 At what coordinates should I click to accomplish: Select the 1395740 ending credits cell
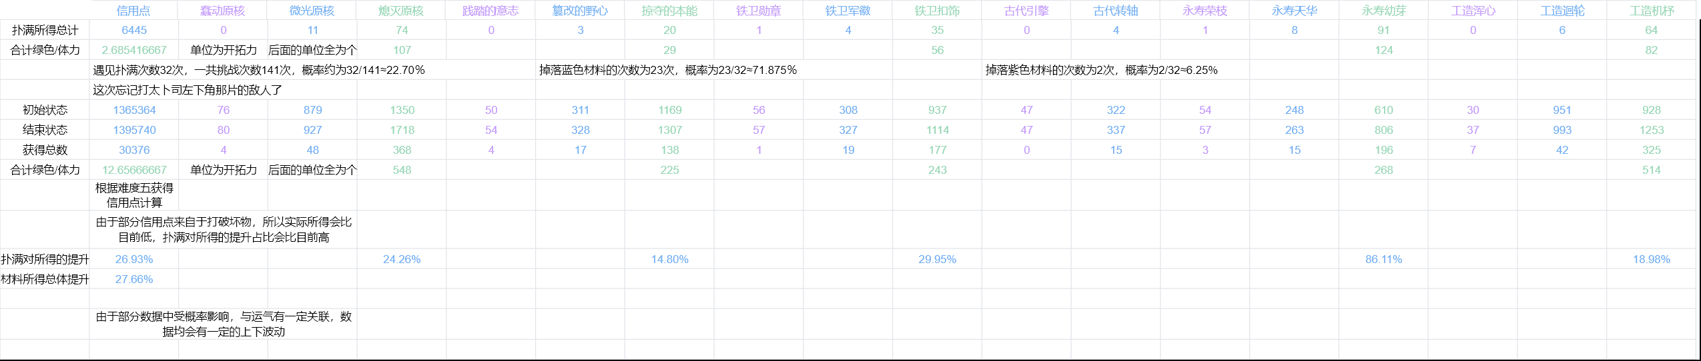pyautogui.click(x=134, y=130)
